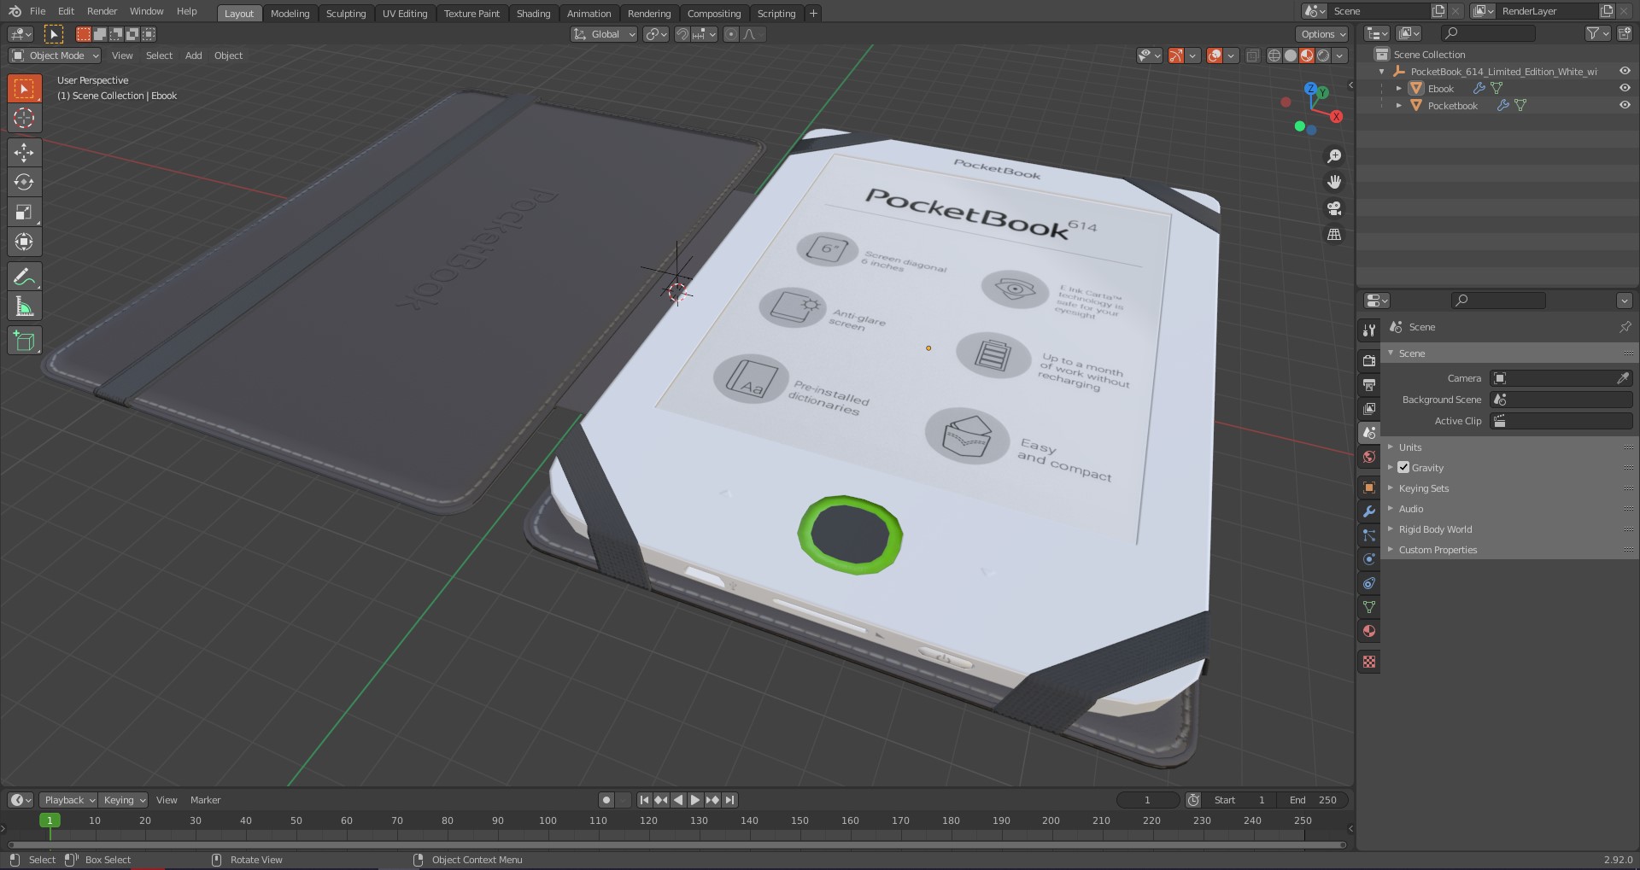Viewport: 1640px width, 870px height.
Task: Toggle viewport gizmos display
Action: pos(1176,55)
